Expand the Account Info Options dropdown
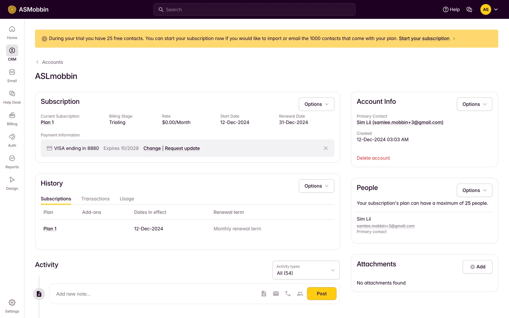Screen dimensions: 509x318 [474, 104]
